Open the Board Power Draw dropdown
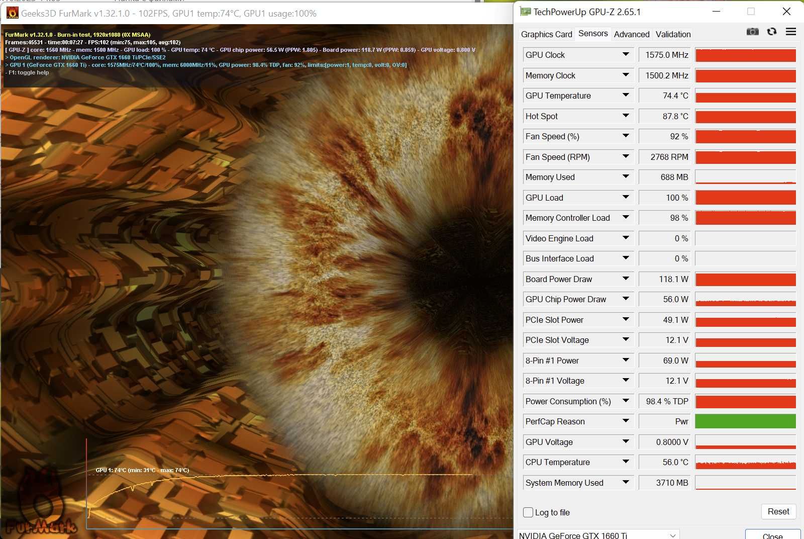 (x=626, y=279)
